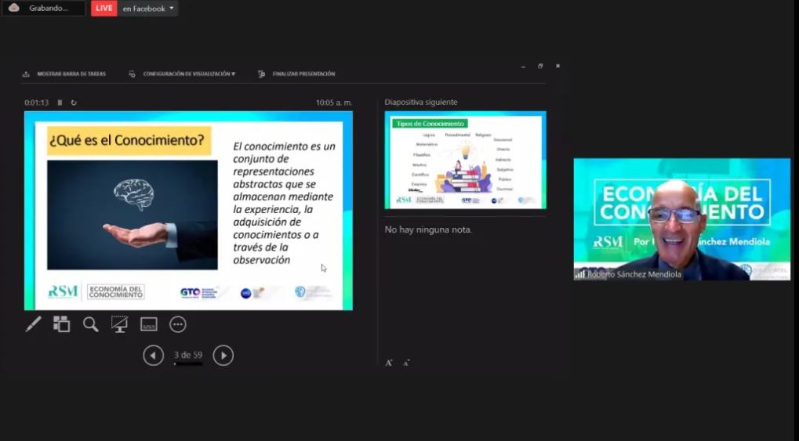Click the magnifier zoom into slide icon
Image resolution: width=799 pixels, height=441 pixels.
[91, 324]
